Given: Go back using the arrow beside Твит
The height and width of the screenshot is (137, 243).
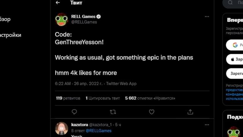Looking at the screenshot, I should point(58,3).
